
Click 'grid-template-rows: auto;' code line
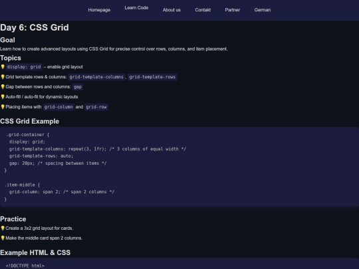point(41,156)
